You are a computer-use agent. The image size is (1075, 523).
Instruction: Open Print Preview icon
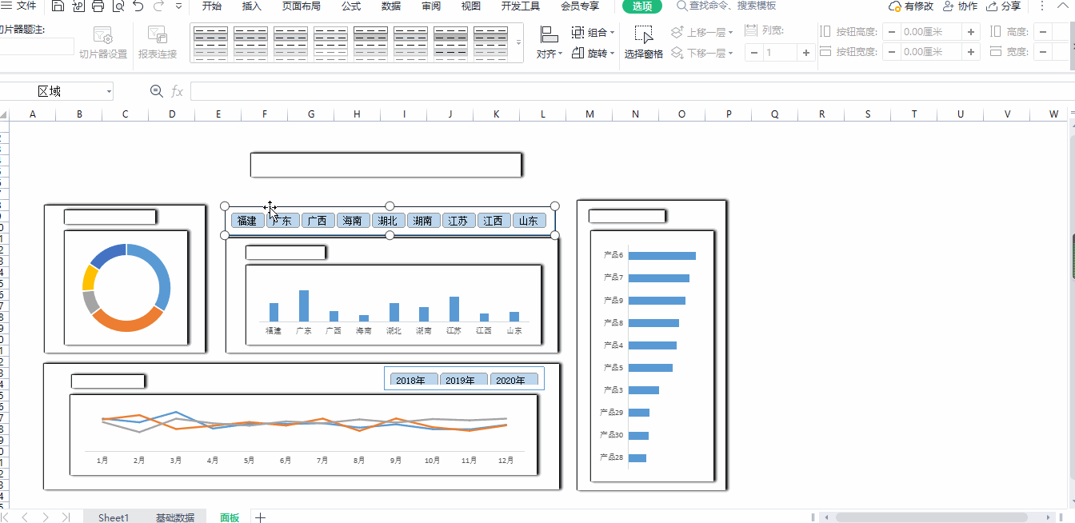coord(118,6)
